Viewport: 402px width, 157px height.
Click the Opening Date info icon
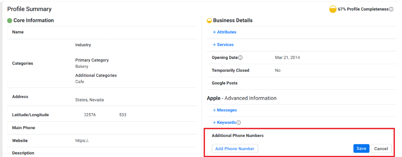[x=241, y=58]
